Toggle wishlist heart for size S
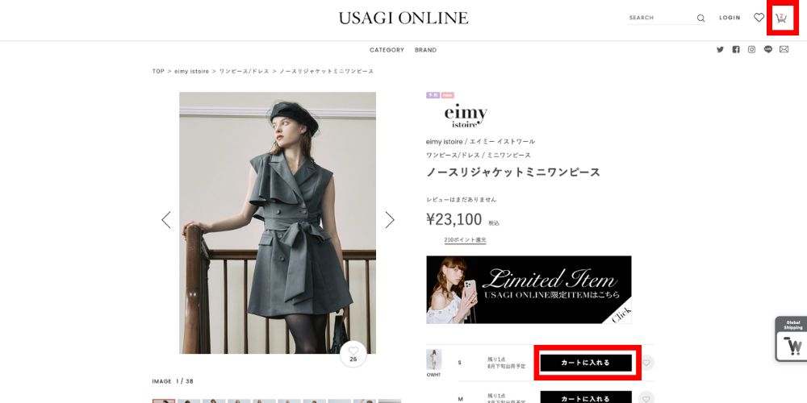This screenshot has height=403, width=807. click(x=647, y=363)
